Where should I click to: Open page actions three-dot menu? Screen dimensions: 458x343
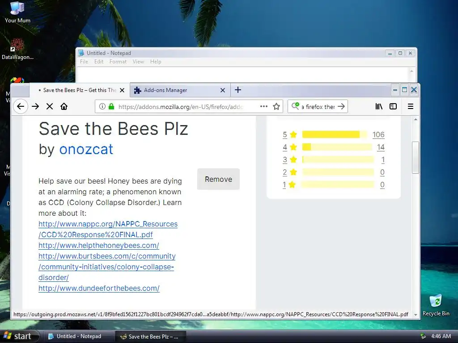(x=264, y=106)
